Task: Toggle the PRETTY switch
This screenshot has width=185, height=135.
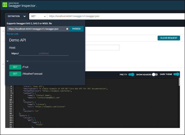Action: [131, 75]
